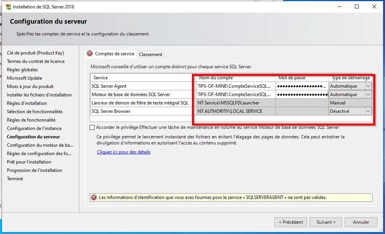Click the red error icon on Comptes de service tab
Viewport: 385px width, 234px height.
[x=90, y=53]
